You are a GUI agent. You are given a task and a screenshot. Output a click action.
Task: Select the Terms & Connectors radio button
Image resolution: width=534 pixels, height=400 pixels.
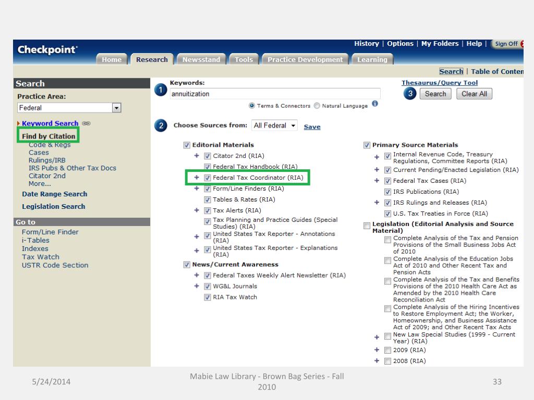point(252,106)
